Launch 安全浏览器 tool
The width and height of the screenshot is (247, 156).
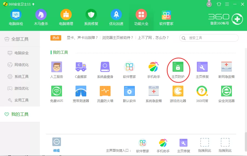[226, 94]
